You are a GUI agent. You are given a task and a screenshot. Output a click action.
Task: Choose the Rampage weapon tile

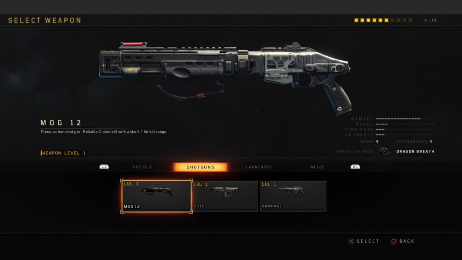pyautogui.click(x=293, y=196)
